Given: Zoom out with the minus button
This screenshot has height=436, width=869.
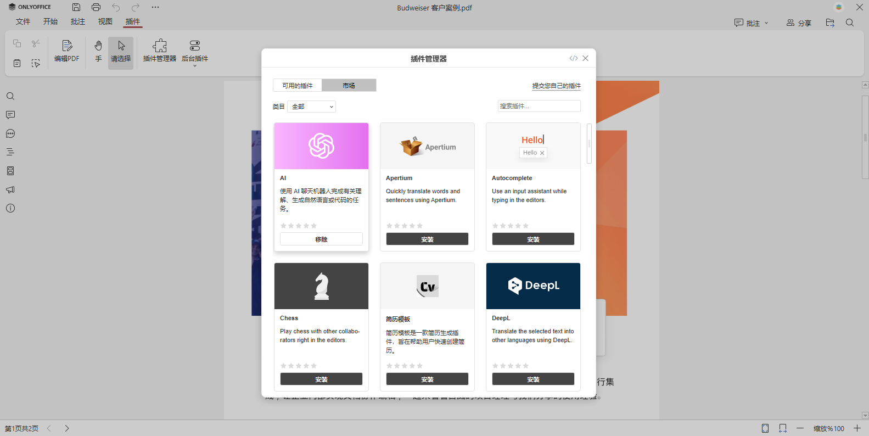Looking at the screenshot, I should (x=800, y=428).
